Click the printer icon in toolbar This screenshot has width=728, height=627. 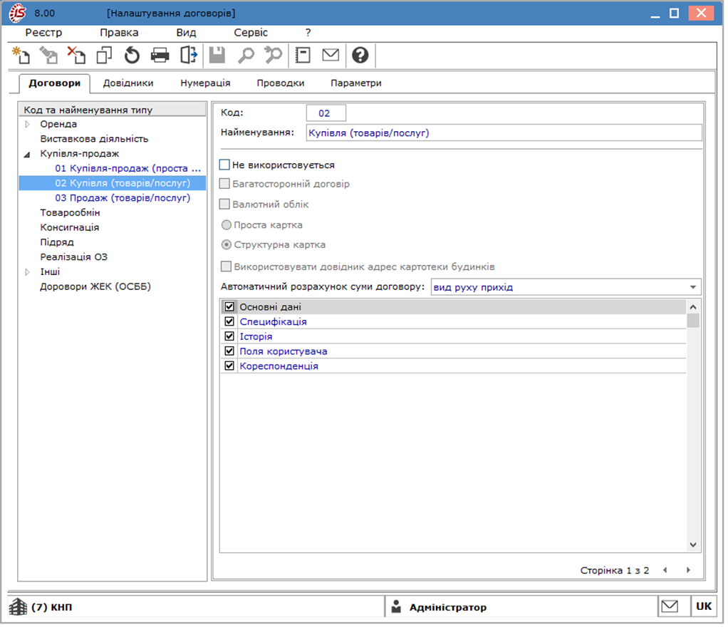click(160, 56)
